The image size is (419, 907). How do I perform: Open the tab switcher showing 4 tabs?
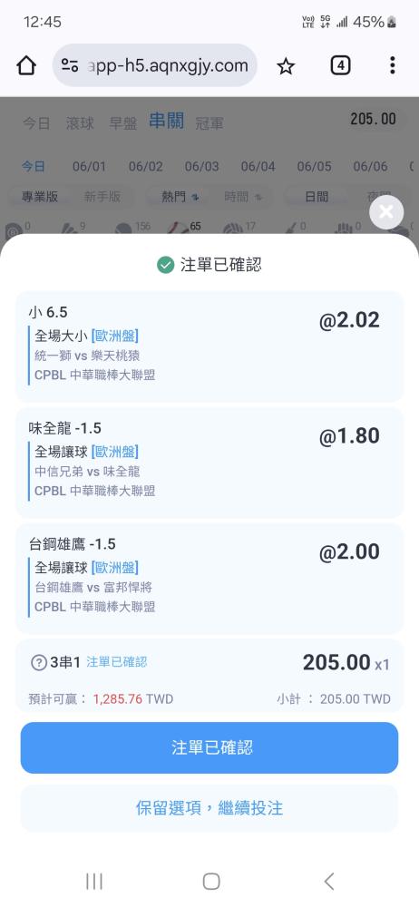(x=340, y=66)
